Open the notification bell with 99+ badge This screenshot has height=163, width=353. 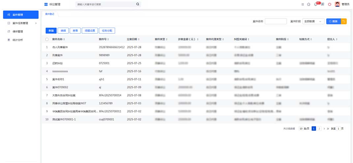pyautogui.click(x=316, y=4)
